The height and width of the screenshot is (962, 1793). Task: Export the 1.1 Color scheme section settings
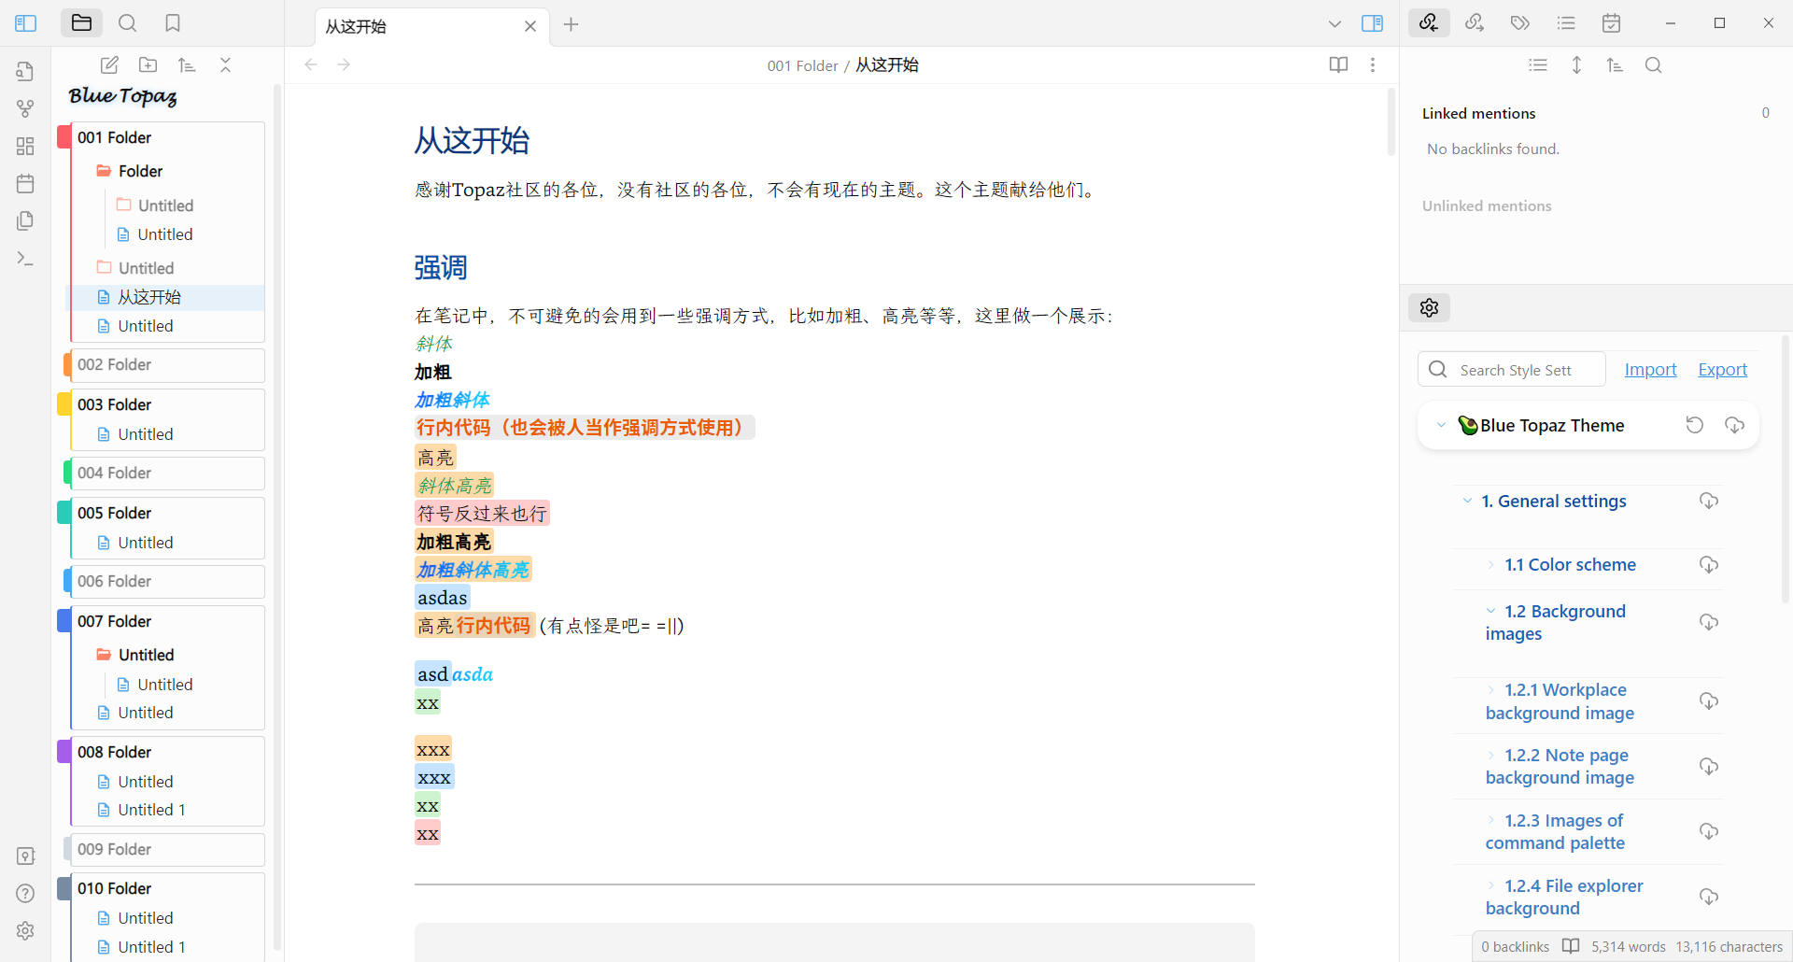1709,564
